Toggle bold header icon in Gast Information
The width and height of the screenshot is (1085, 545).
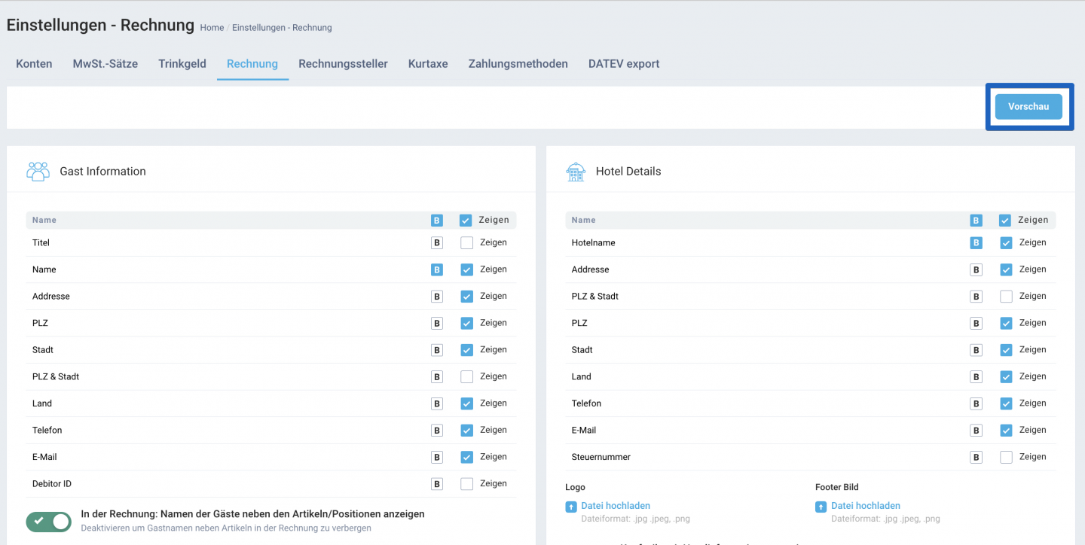pyautogui.click(x=437, y=221)
